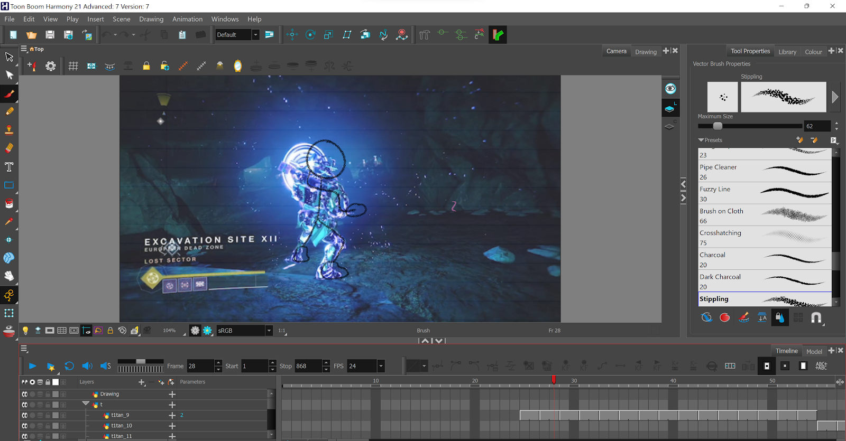The image size is (846, 441).
Task: Open the camera view hamburger menu
Action: 24,49
